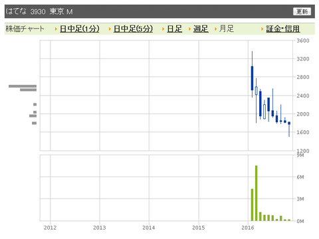Click the orange arrow before 証金・信用

click(262, 29)
